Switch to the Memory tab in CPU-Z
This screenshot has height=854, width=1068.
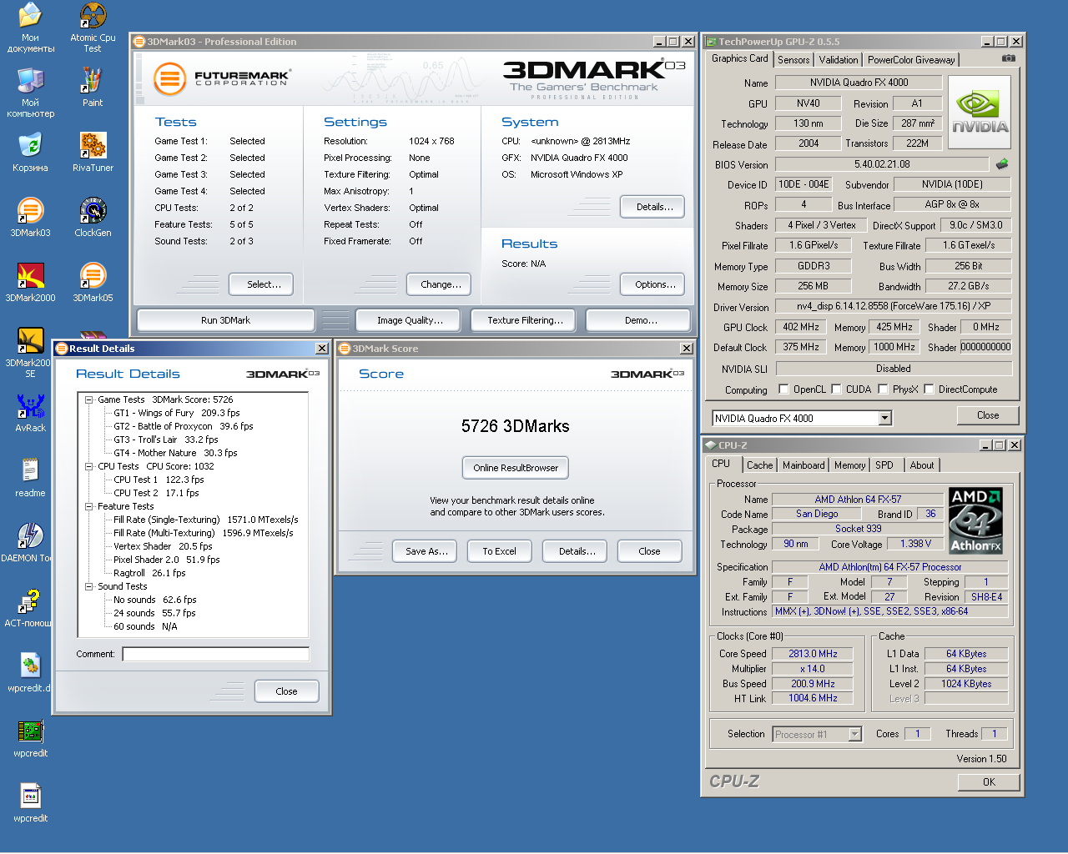[849, 465]
